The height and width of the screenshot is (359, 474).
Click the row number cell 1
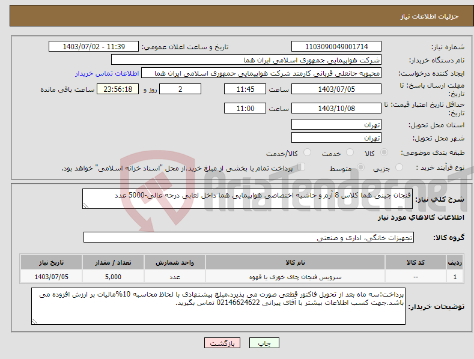point(455,277)
